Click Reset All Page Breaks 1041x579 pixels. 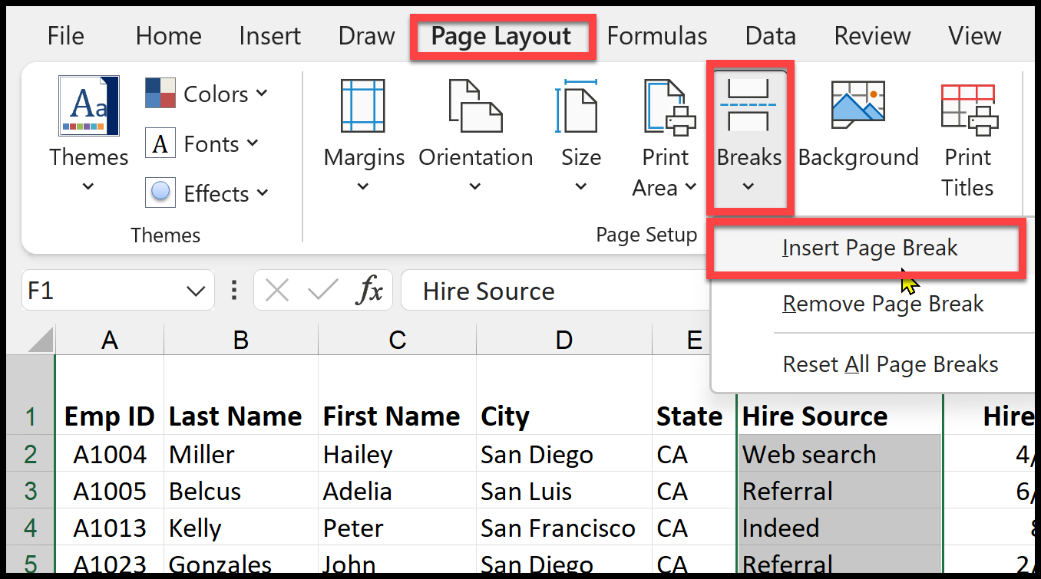pyautogui.click(x=890, y=364)
